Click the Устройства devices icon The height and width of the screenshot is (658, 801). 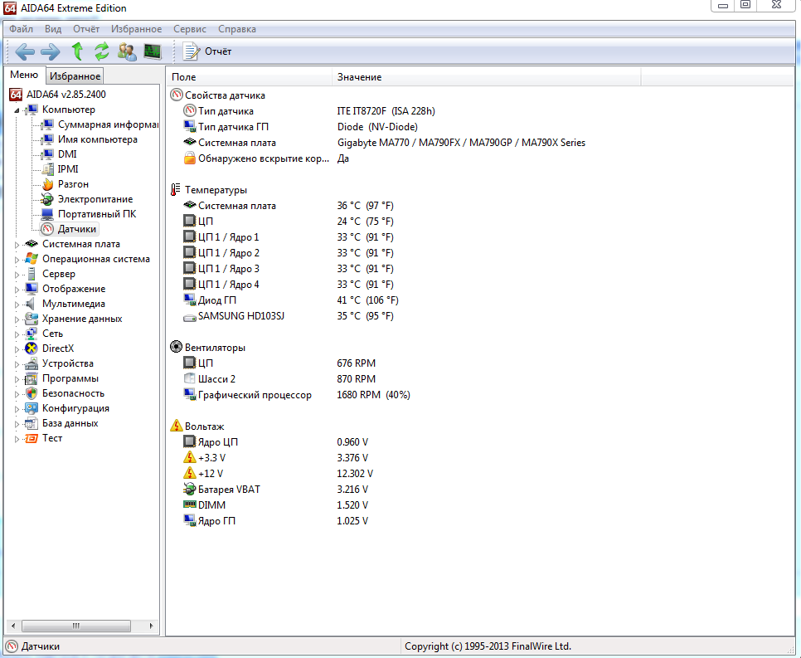(x=32, y=363)
